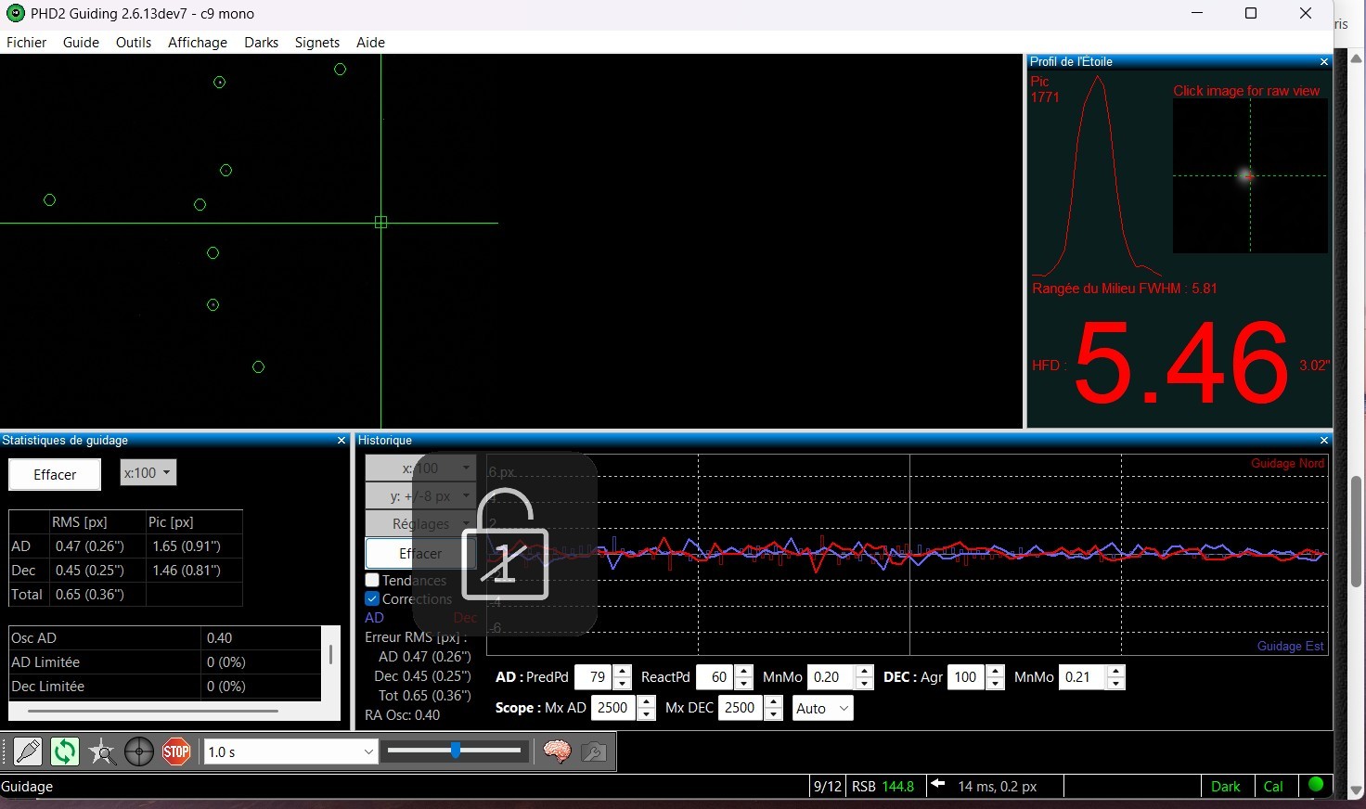Decrease DEC Agr with down arrow

[x=995, y=683]
